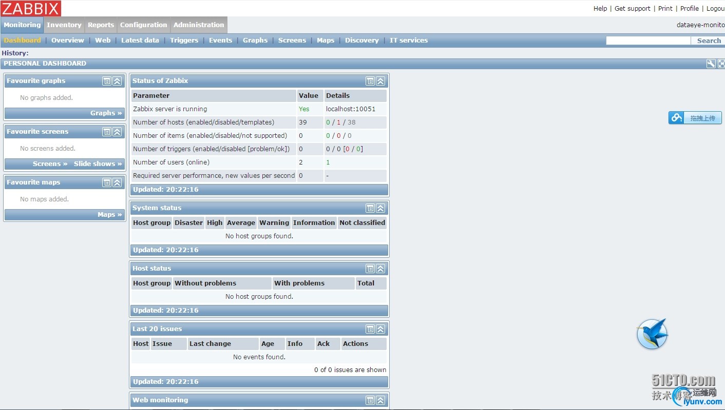Follow the Screens » link

click(x=50, y=164)
